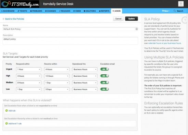This screenshot has height=135, width=188.
Task: Click the help question mark icon
Action: [185, 20]
